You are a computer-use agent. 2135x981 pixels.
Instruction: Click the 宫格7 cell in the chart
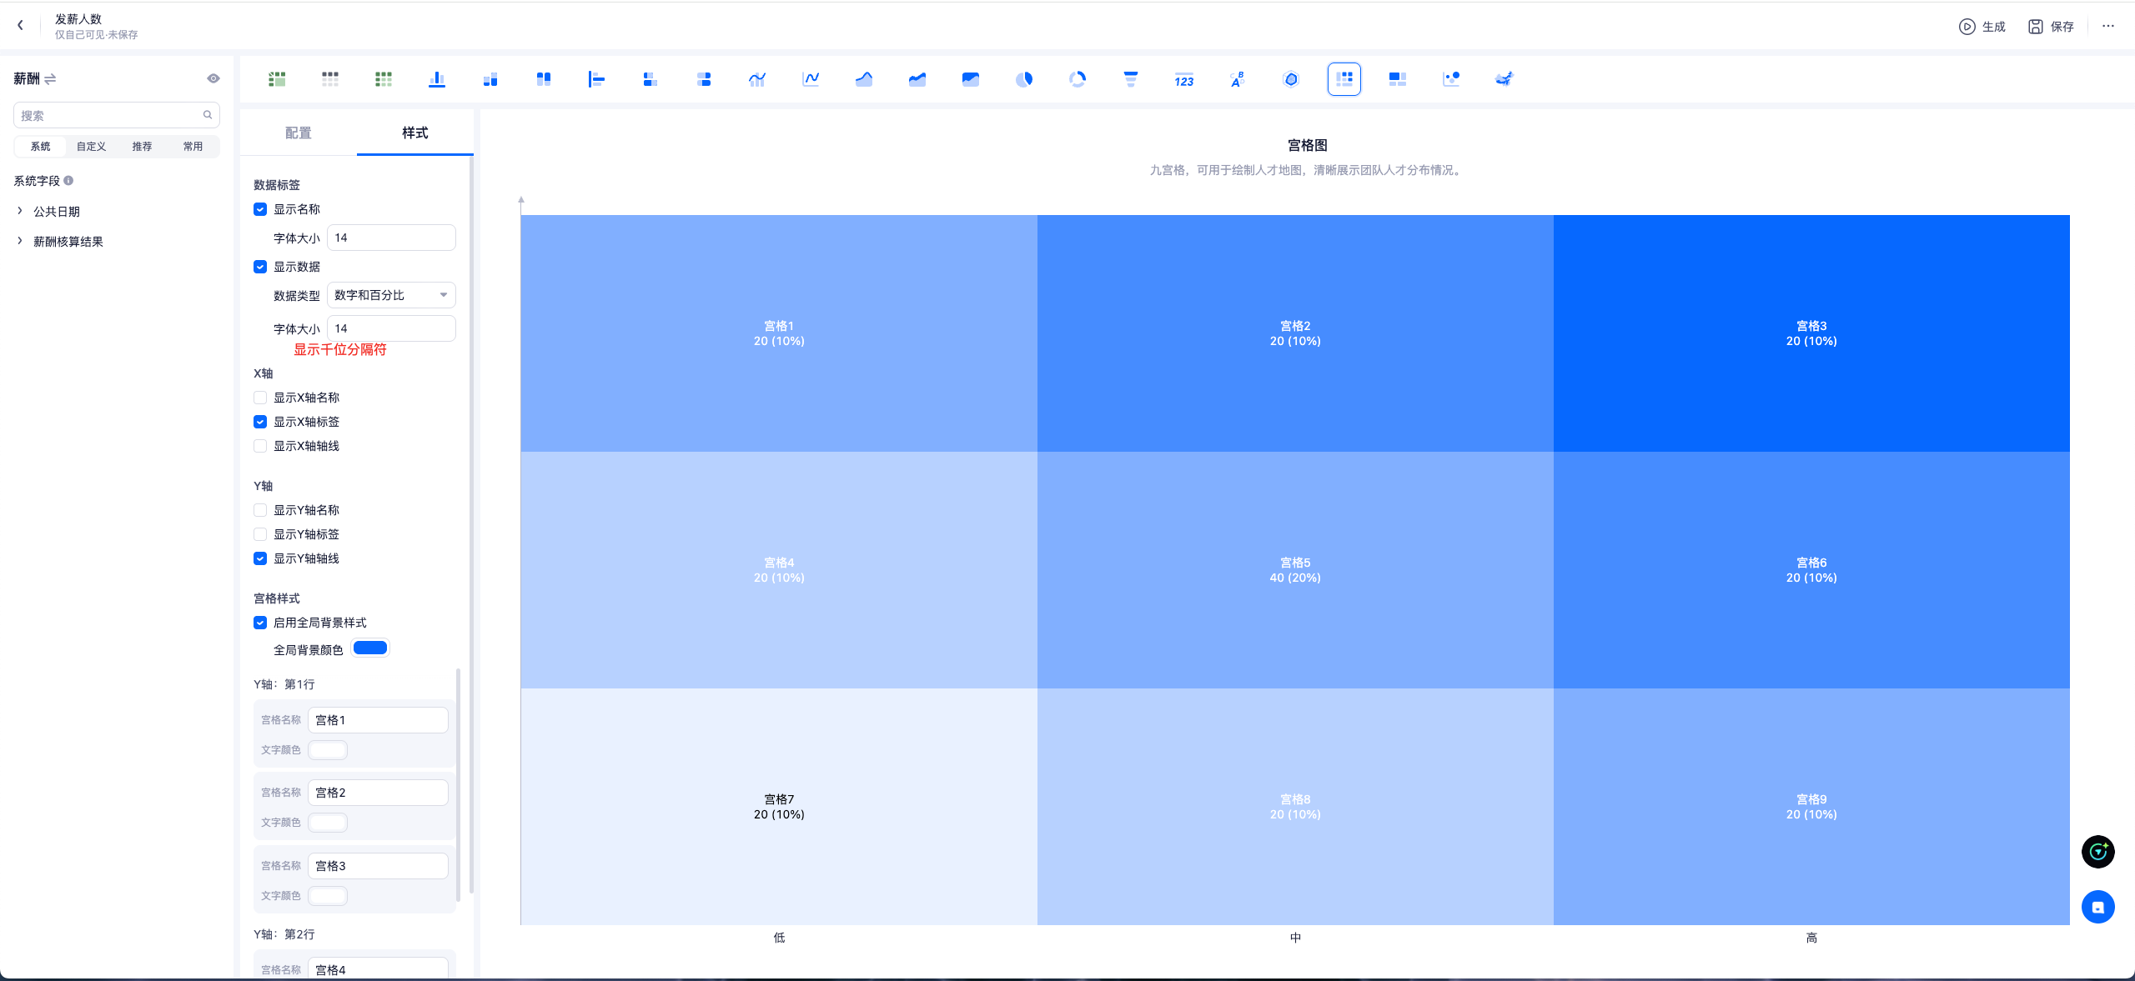pos(779,807)
